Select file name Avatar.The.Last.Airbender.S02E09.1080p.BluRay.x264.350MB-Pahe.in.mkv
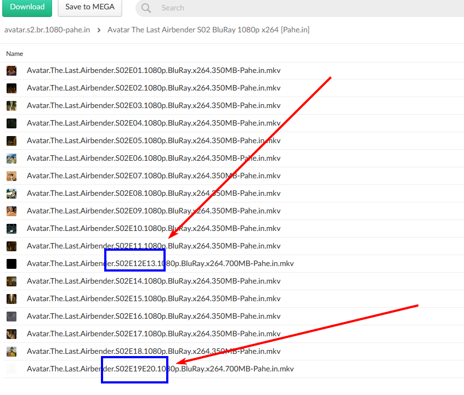Screen dimensions: 464x395 [x=154, y=211]
